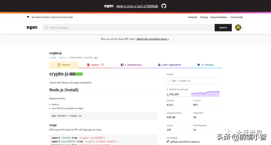
Task: Click the 149 issues count
Action: (x=169, y=130)
